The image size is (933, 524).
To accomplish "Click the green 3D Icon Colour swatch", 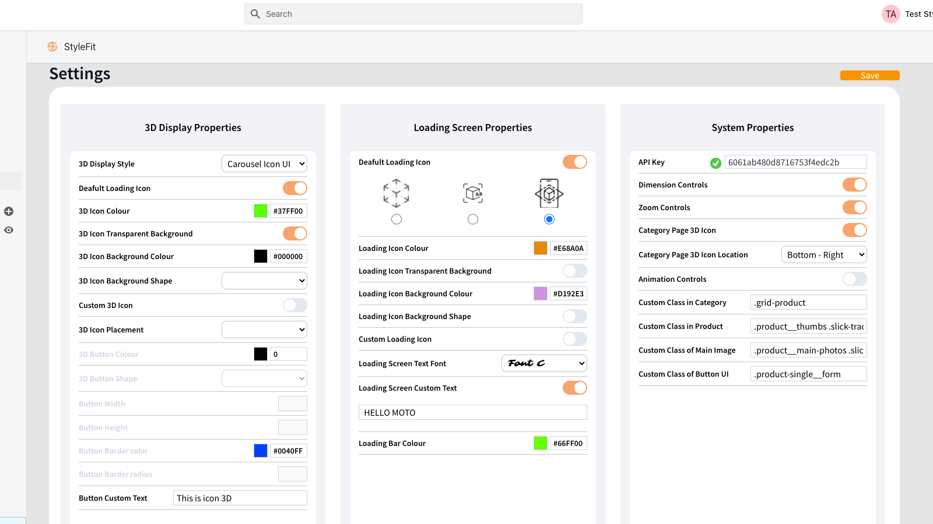I will [261, 211].
